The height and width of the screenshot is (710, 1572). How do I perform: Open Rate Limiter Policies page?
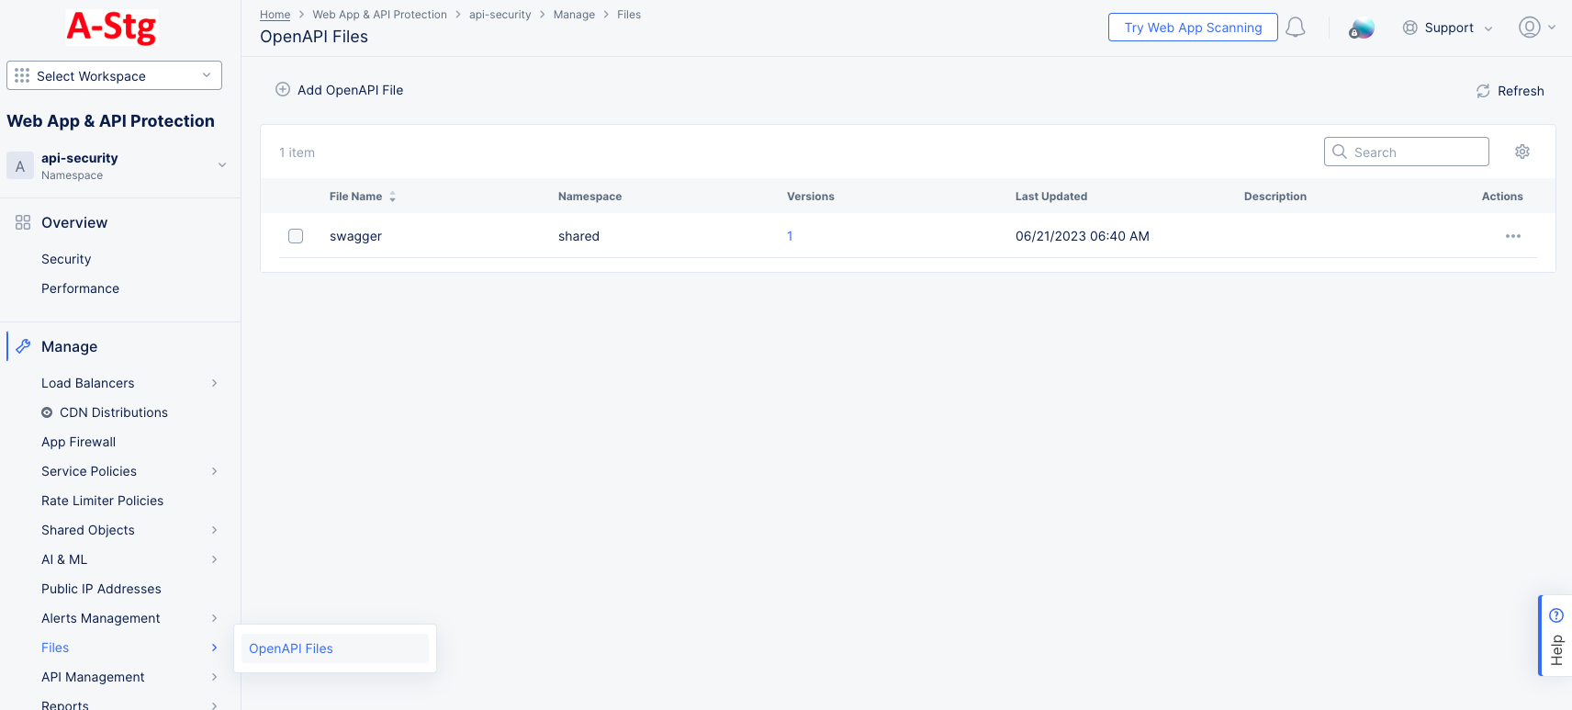click(102, 501)
